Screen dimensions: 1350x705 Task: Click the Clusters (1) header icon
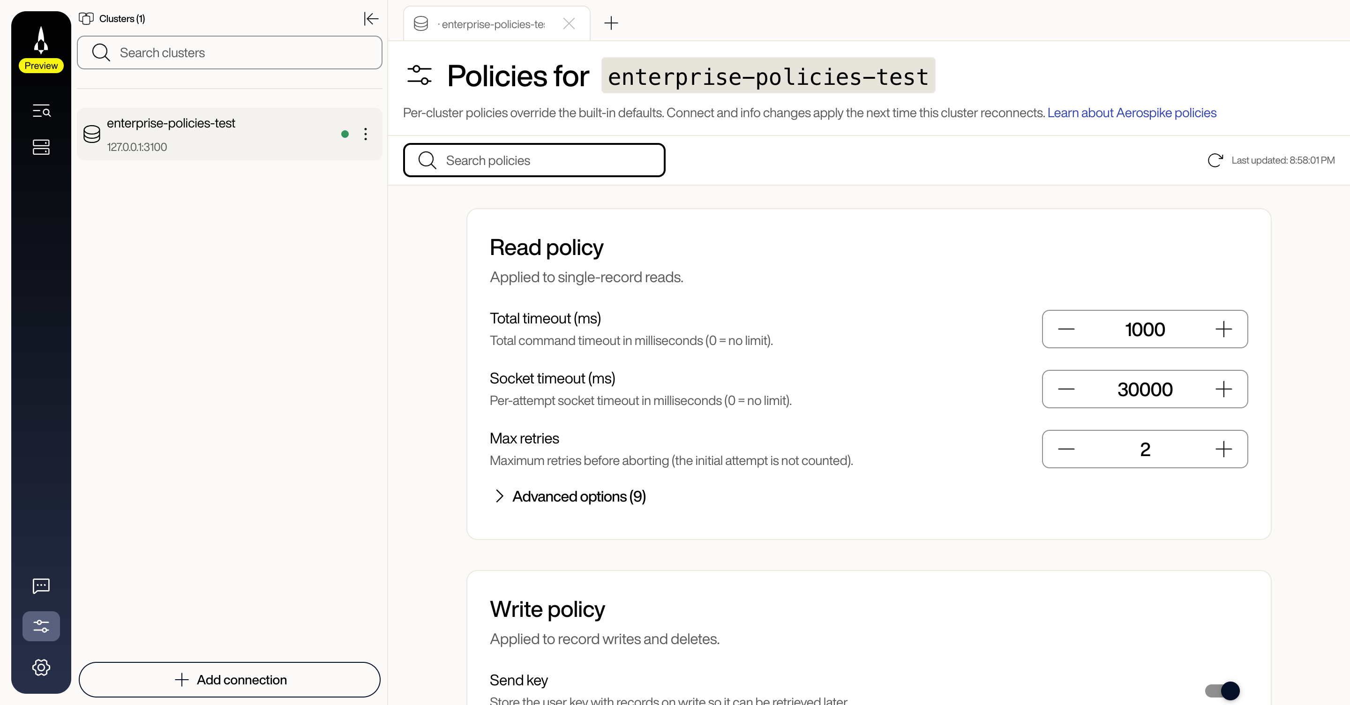pyautogui.click(x=86, y=18)
